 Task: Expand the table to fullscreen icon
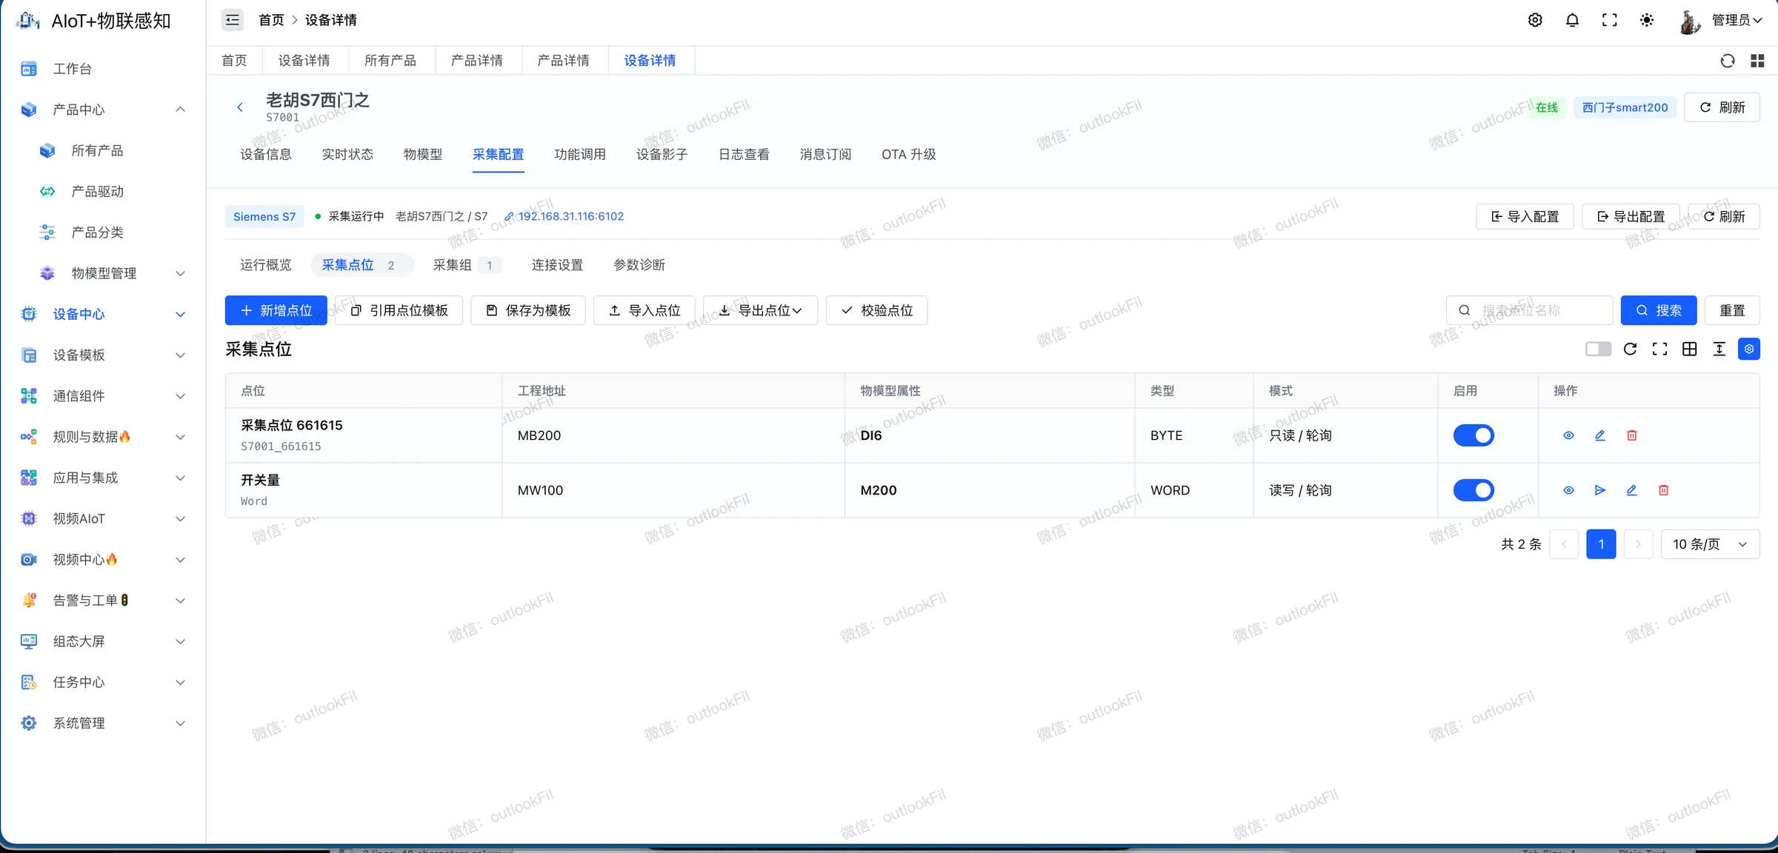[x=1659, y=349]
